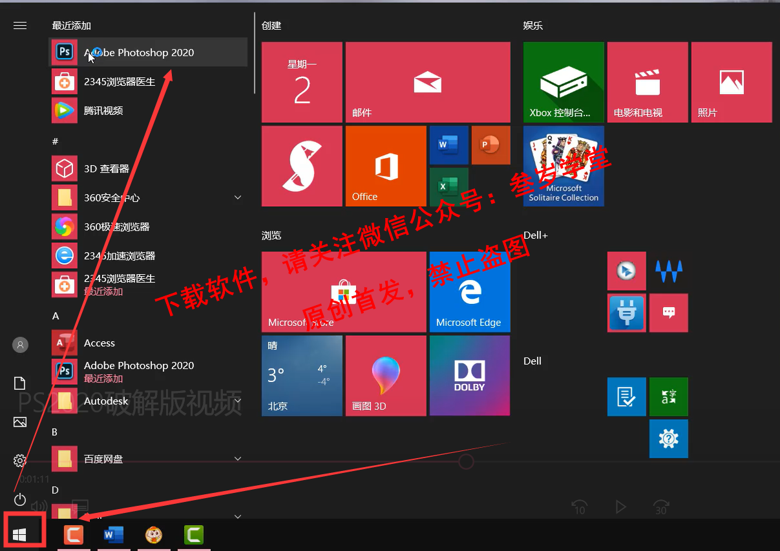Open the gear with question mark tile
Viewport: 780px width, 551px height.
pos(669,439)
